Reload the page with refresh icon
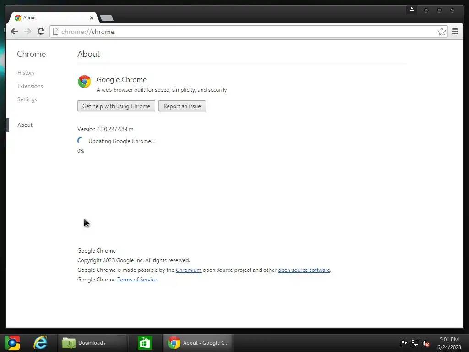The image size is (469, 352). coord(41,32)
